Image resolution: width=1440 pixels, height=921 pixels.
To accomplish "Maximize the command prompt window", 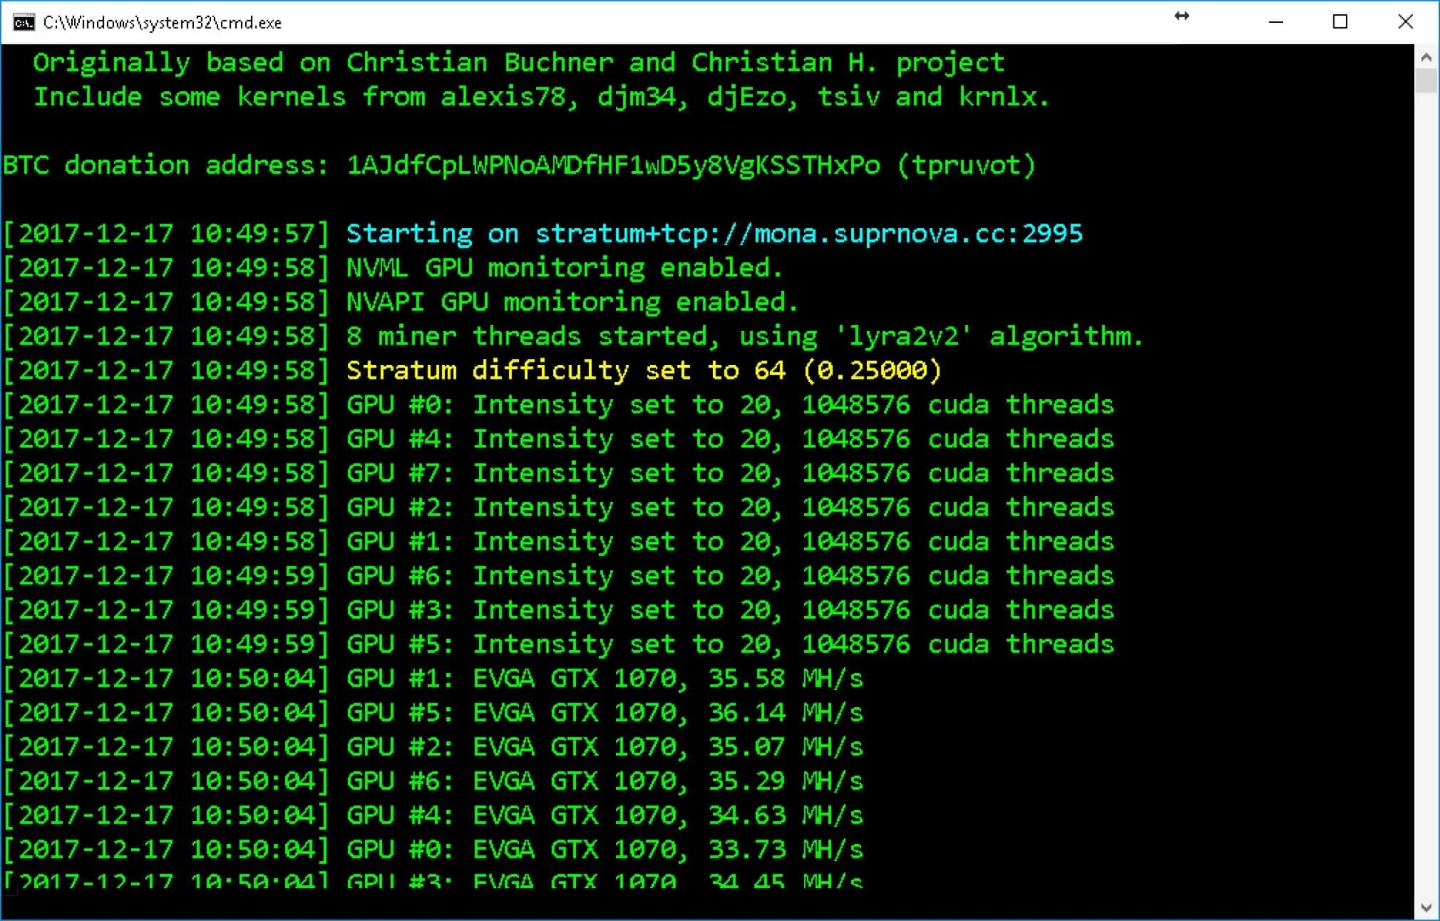I will point(1339,22).
